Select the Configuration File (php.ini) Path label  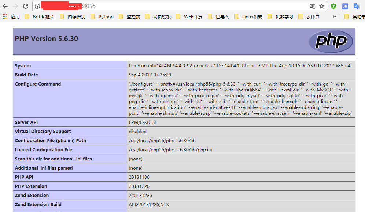pos(51,140)
